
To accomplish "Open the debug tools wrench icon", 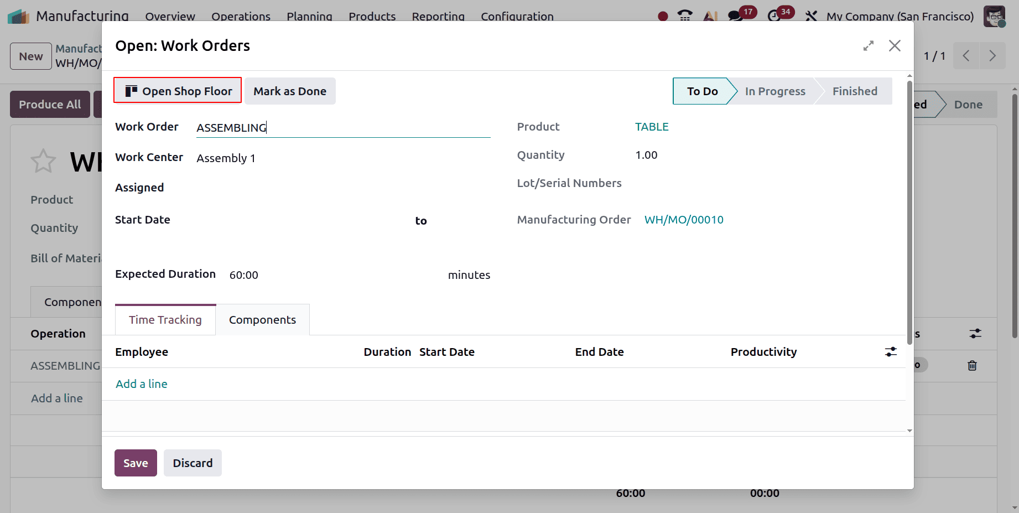I will click(x=811, y=16).
